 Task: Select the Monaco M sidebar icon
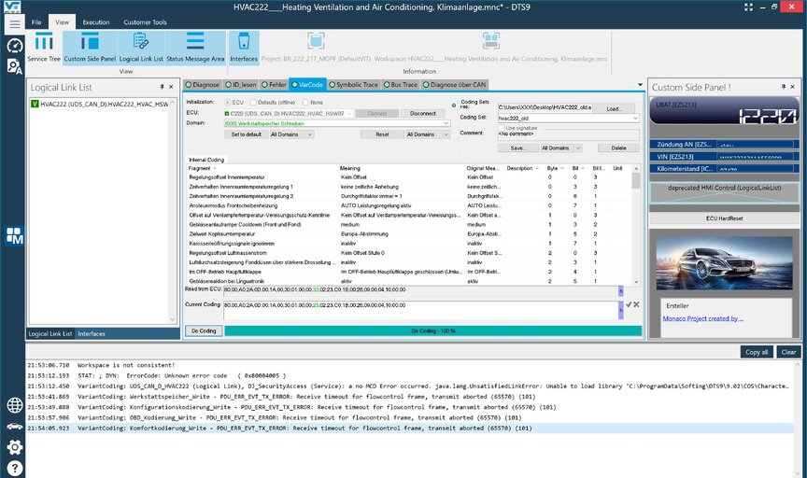[x=14, y=236]
